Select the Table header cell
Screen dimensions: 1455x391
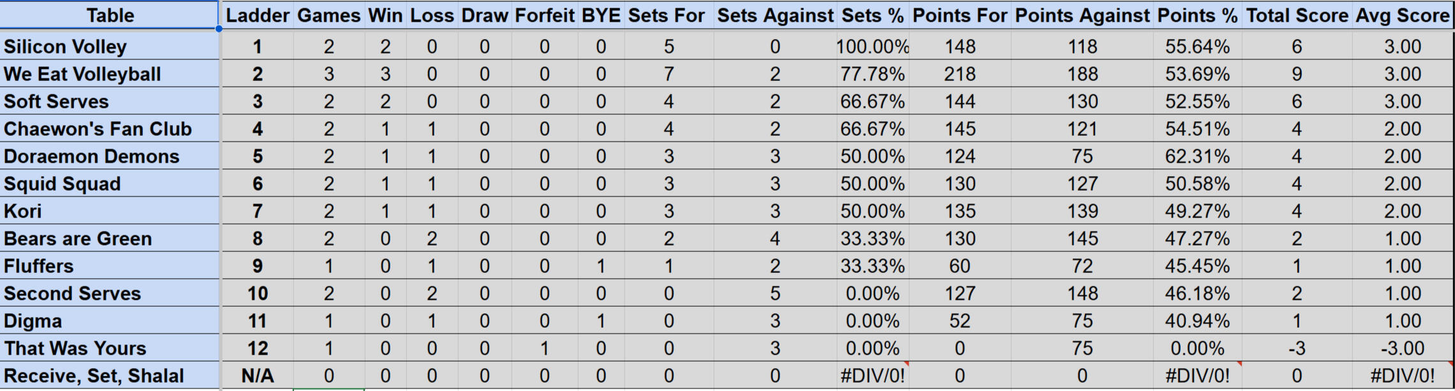click(x=110, y=15)
